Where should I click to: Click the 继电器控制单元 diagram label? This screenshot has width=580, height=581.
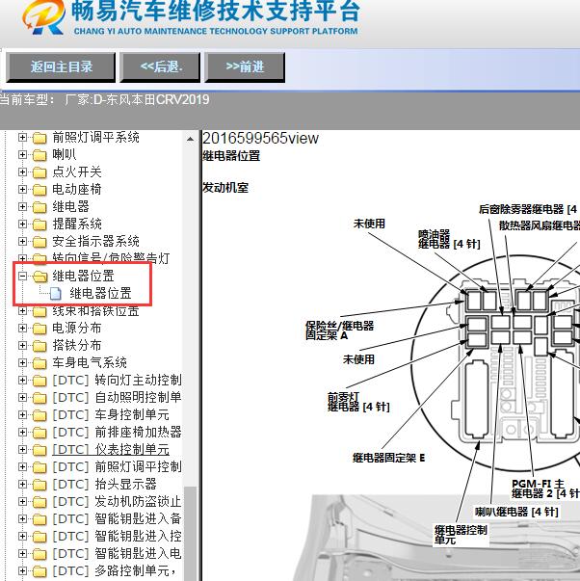pos(461,535)
